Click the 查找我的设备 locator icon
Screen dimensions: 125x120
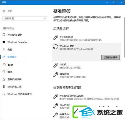coord(4,79)
